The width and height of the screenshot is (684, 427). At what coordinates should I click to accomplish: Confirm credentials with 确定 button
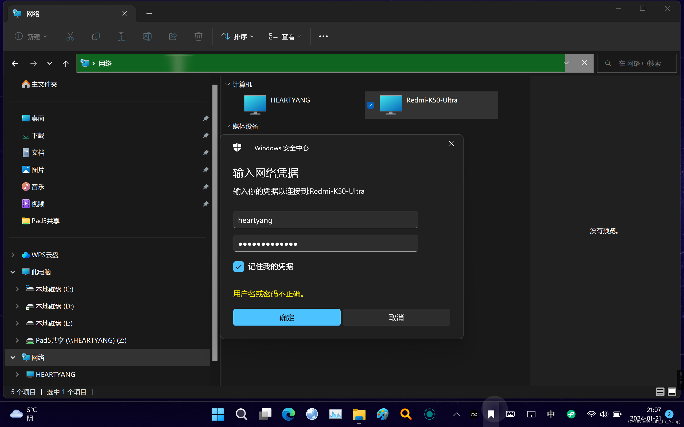(287, 317)
